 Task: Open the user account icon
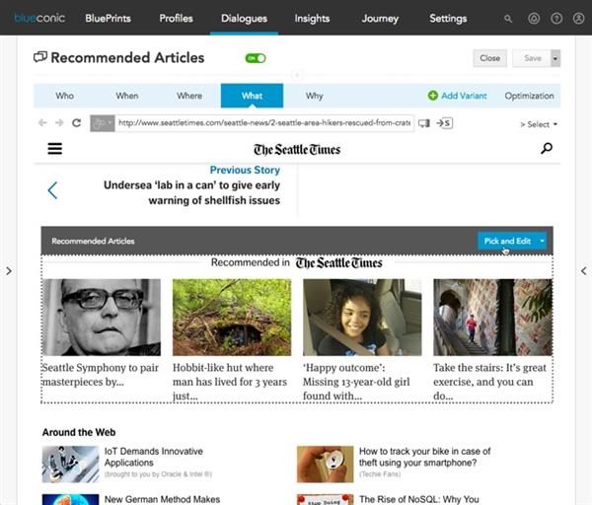(578, 19)
